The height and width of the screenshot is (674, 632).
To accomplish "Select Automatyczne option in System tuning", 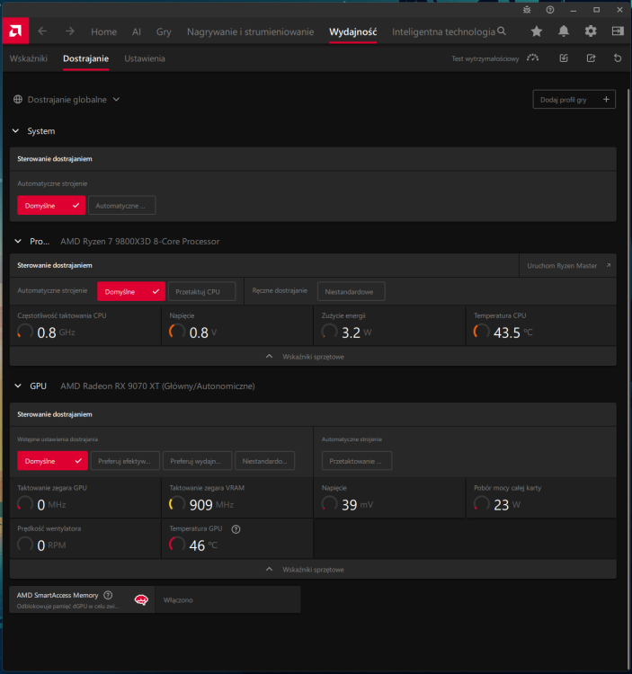I will click(x=121, y=206).
